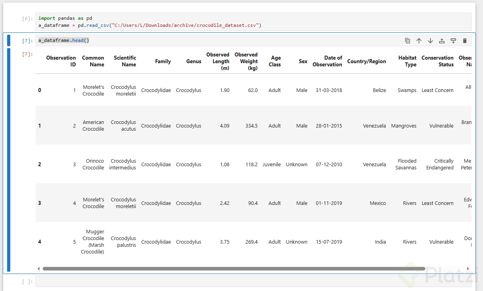The height and width of the screenshot is (291, 483).
Task: Click the 'Mangroves' habitat cell
Action: [x=404, y=126]
